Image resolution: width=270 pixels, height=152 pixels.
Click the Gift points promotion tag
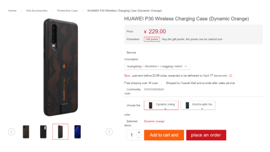[x=152, y=39]
